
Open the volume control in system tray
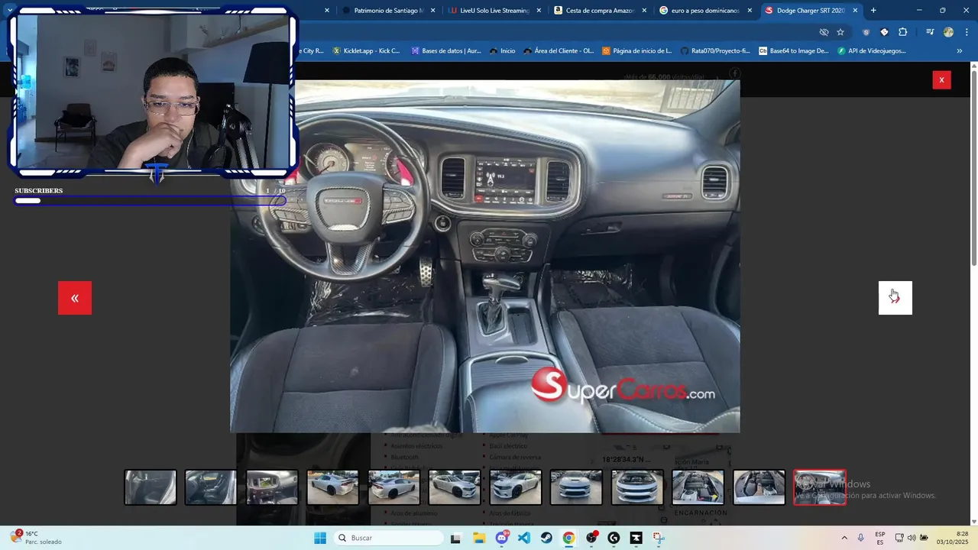click(x=912, y=538)
